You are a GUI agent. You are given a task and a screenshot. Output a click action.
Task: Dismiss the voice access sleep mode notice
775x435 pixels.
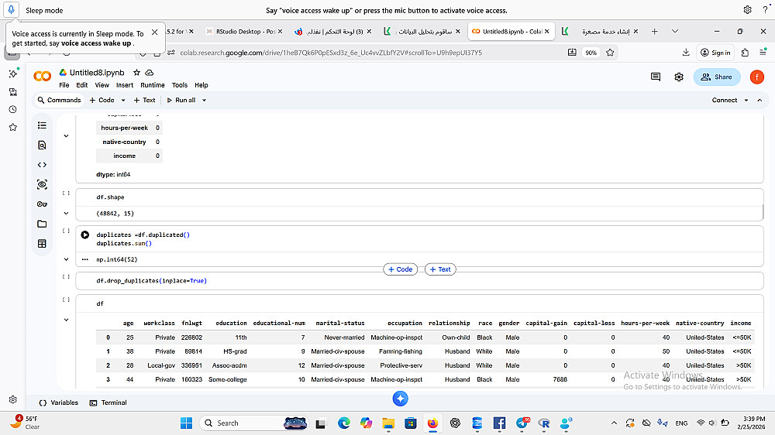click(155, 32)
